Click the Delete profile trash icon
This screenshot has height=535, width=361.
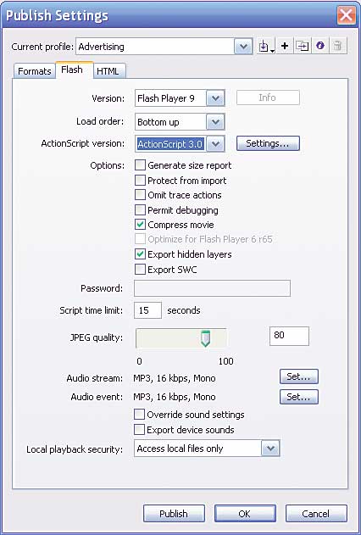[337, 46]
